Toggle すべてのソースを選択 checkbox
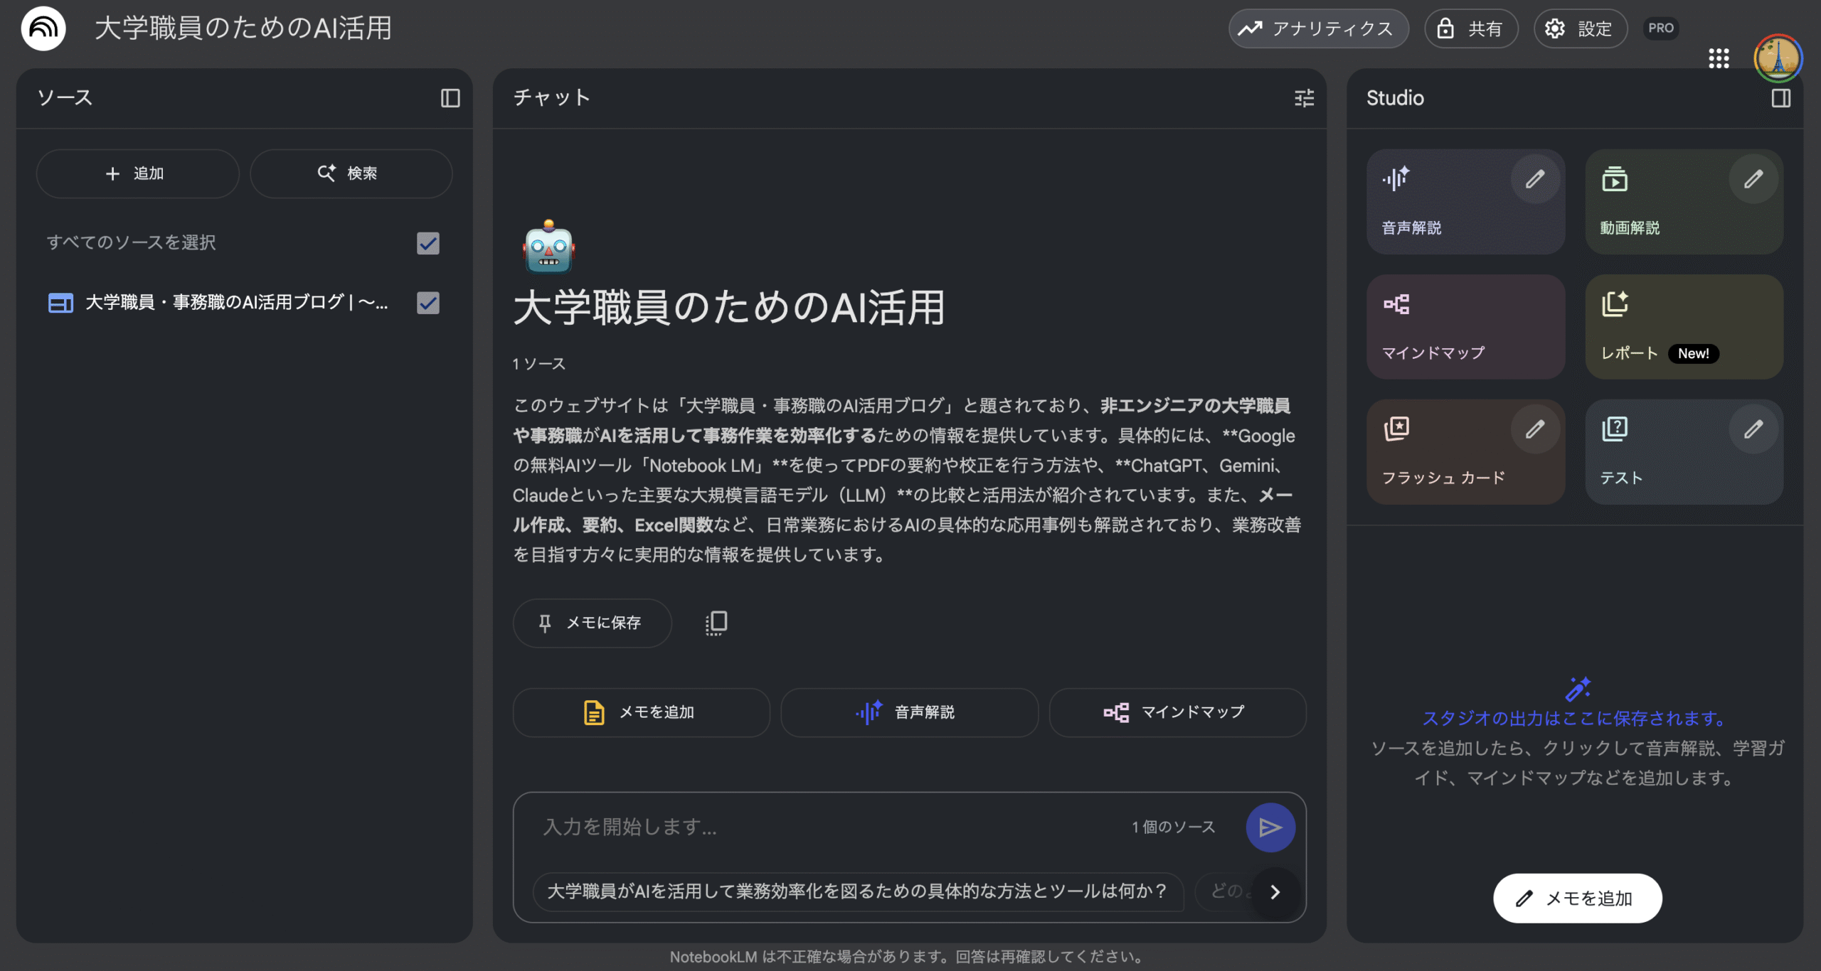The height and width of the screenshot is (971, 1821). pos(428,243)
